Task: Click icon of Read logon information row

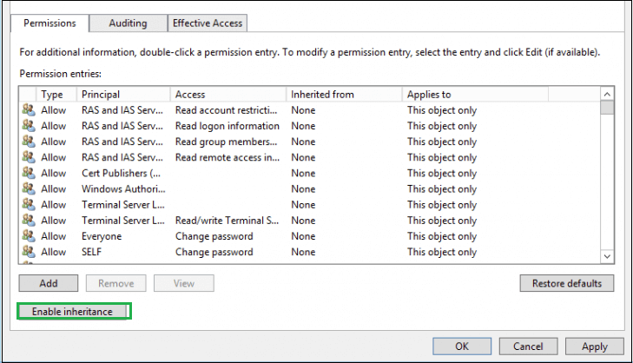Action: click(x=29, y=126)
